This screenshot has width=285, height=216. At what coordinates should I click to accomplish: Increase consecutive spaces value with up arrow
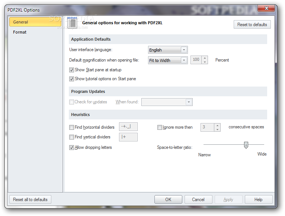[217, 125]
